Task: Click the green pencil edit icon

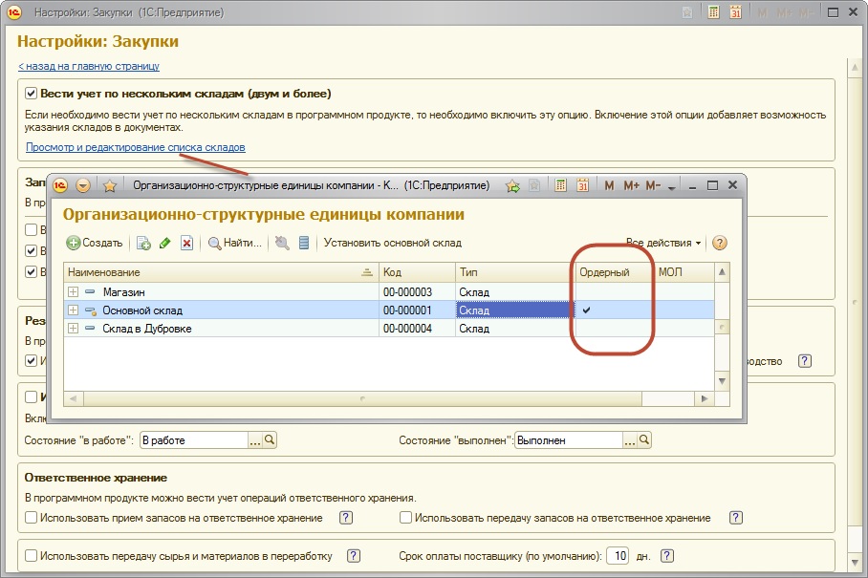Action: click(165, 243)
